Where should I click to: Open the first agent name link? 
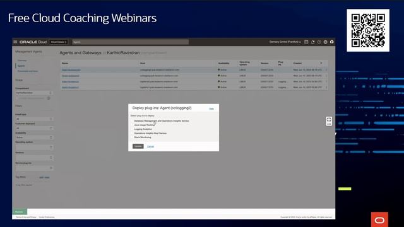point(71,70)
